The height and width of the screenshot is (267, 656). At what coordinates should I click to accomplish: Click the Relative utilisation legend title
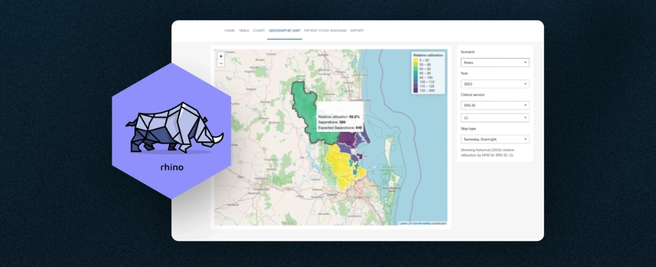click(428, 55)
